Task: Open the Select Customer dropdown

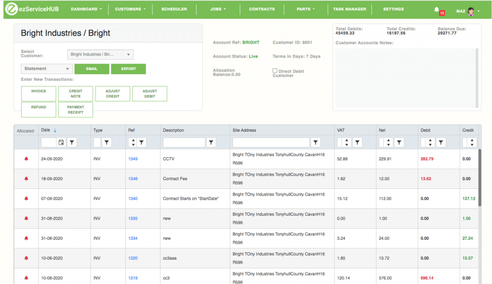Action: 100,55
